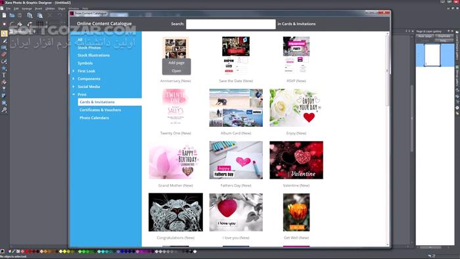
Task: Select the Album Card template thumbnail
Action: 236,108
